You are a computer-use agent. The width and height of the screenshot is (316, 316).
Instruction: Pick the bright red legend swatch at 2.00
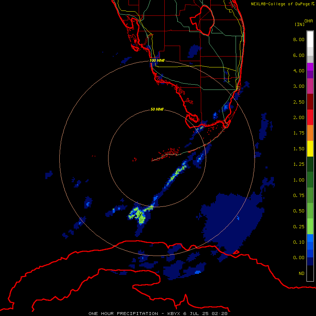(x=310, y=117)
